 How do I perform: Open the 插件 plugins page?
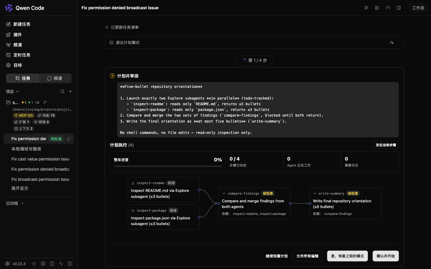[14, 35]
